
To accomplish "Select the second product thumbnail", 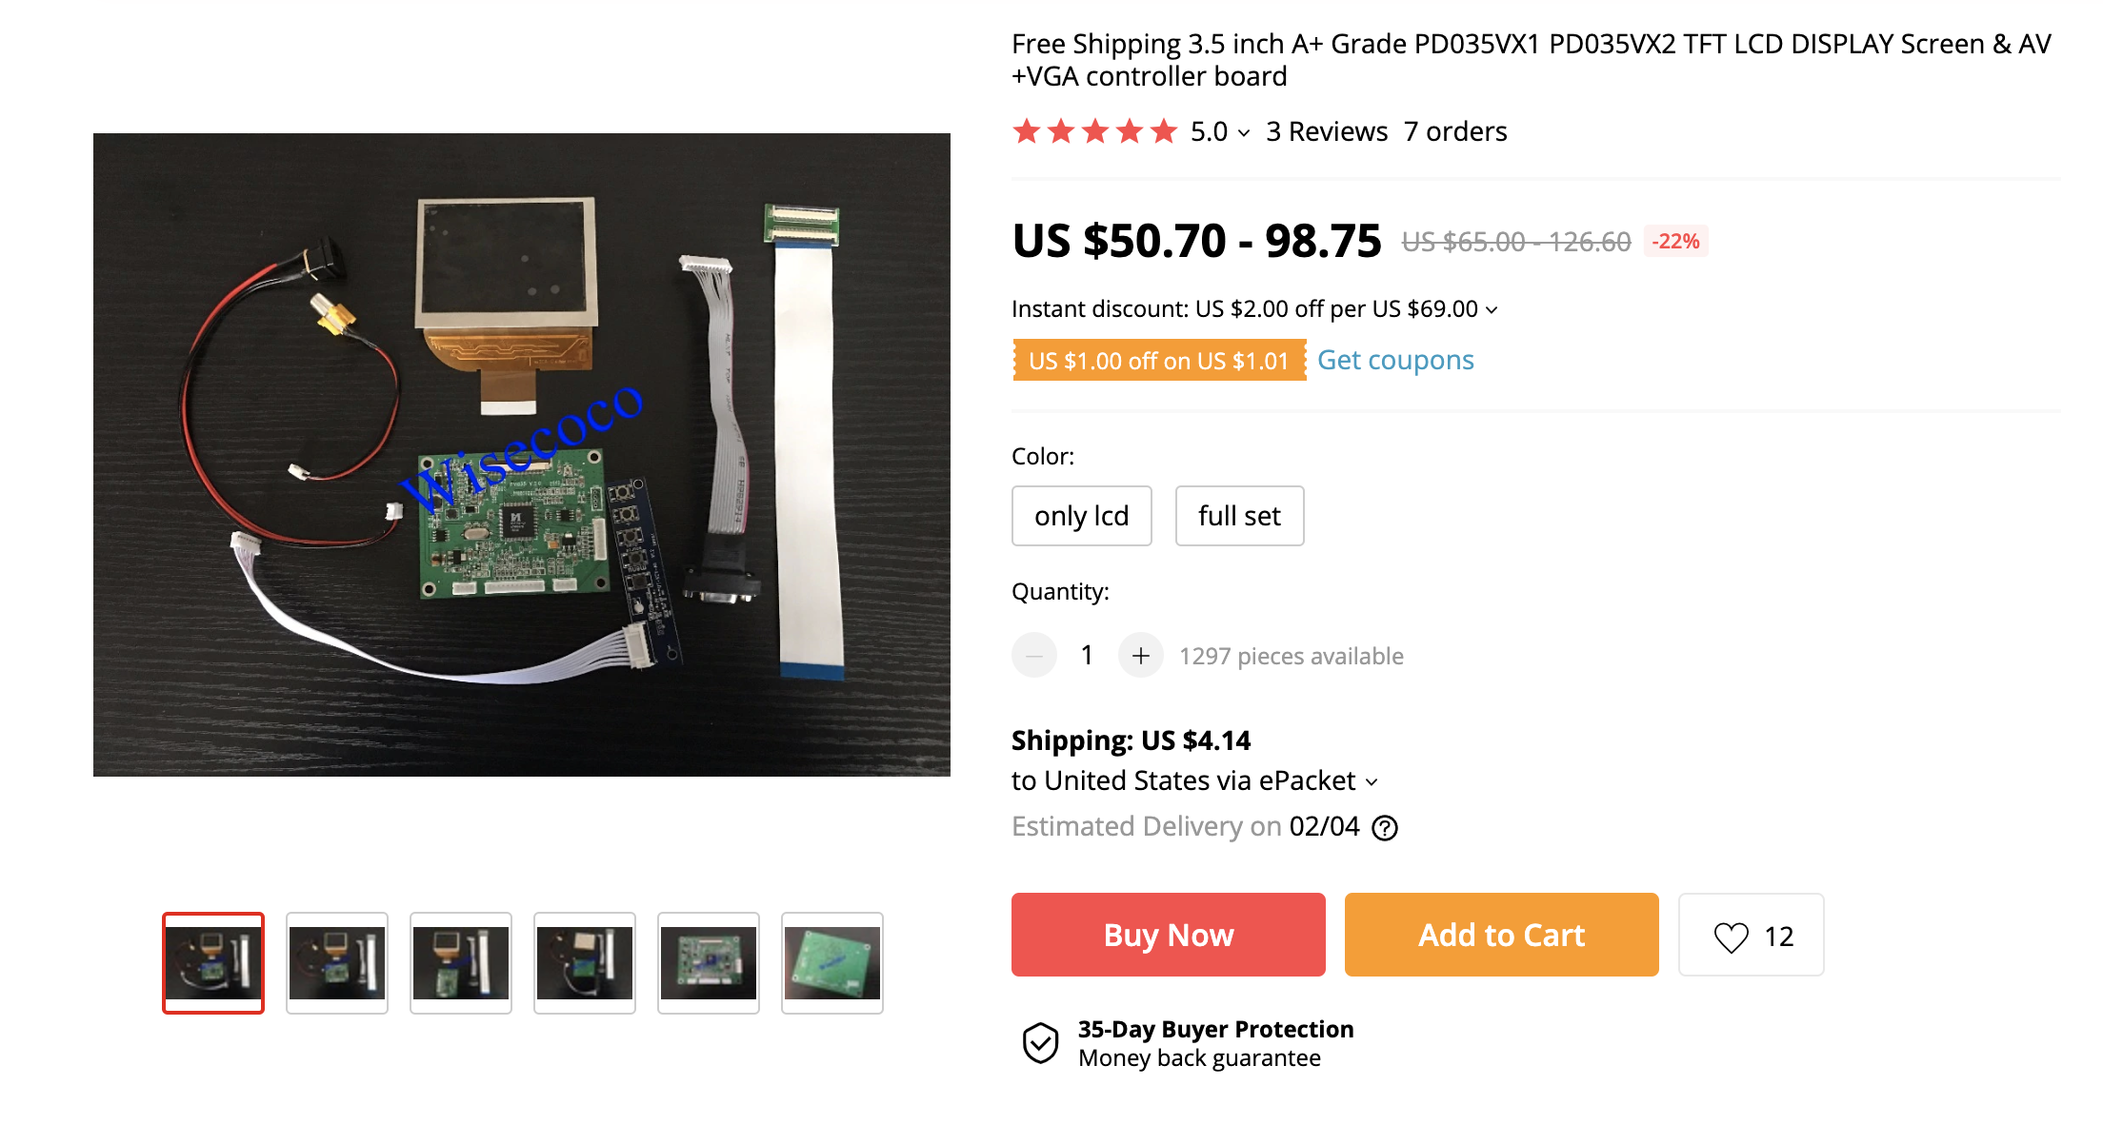I will [337, 963].
